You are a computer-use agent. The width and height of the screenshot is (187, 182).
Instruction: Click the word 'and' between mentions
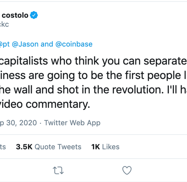[x=47, y=44]
